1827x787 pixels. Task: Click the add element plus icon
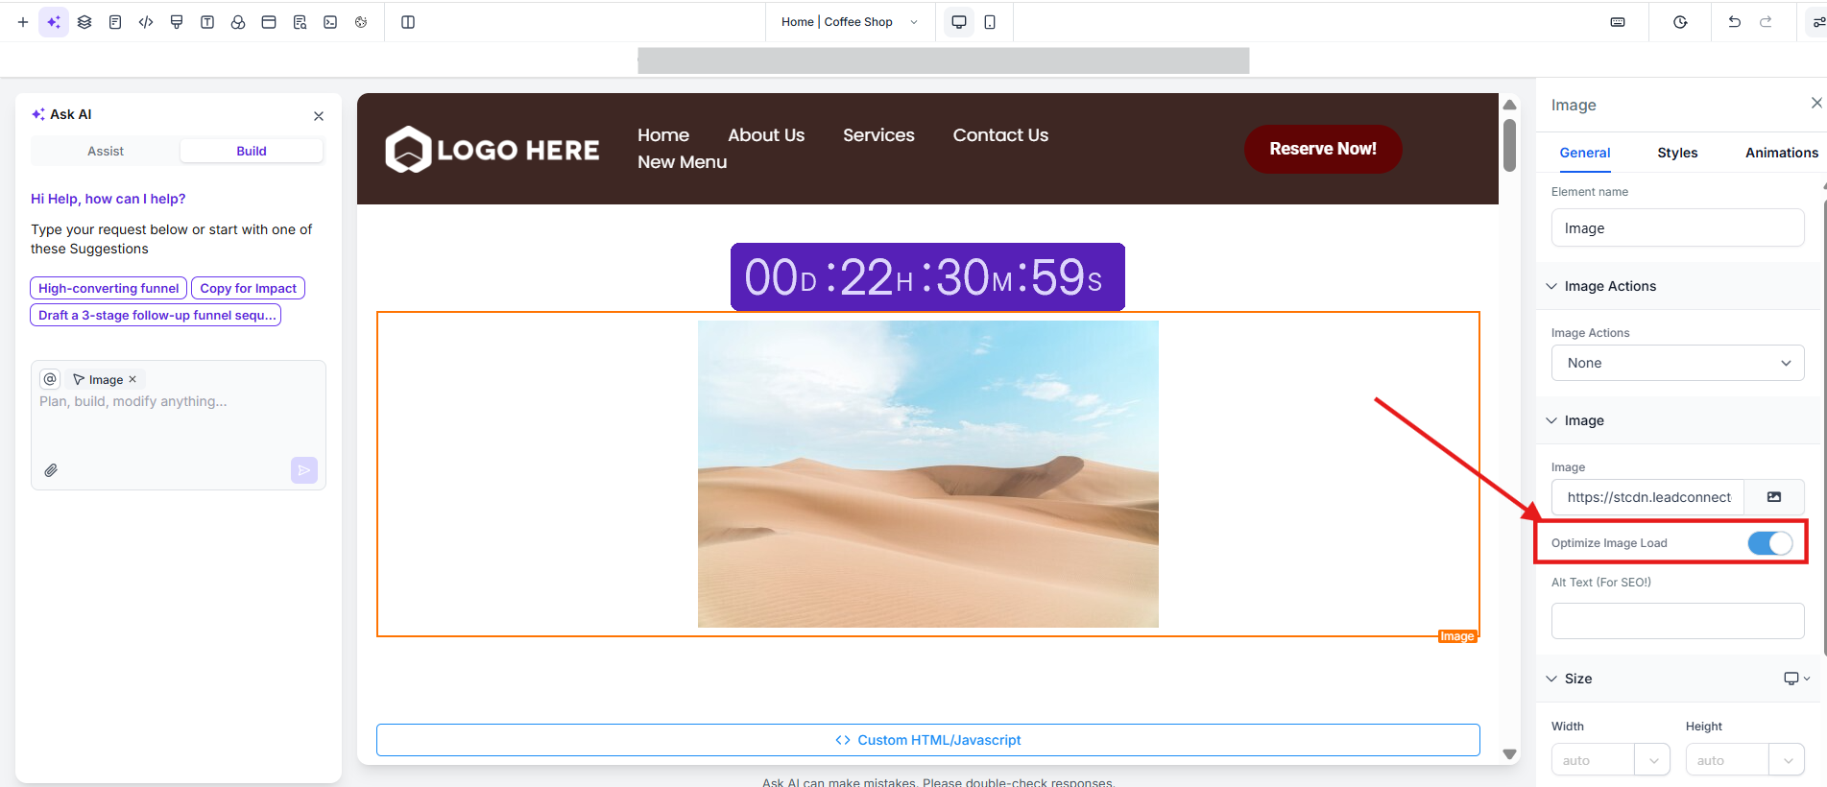23,22
